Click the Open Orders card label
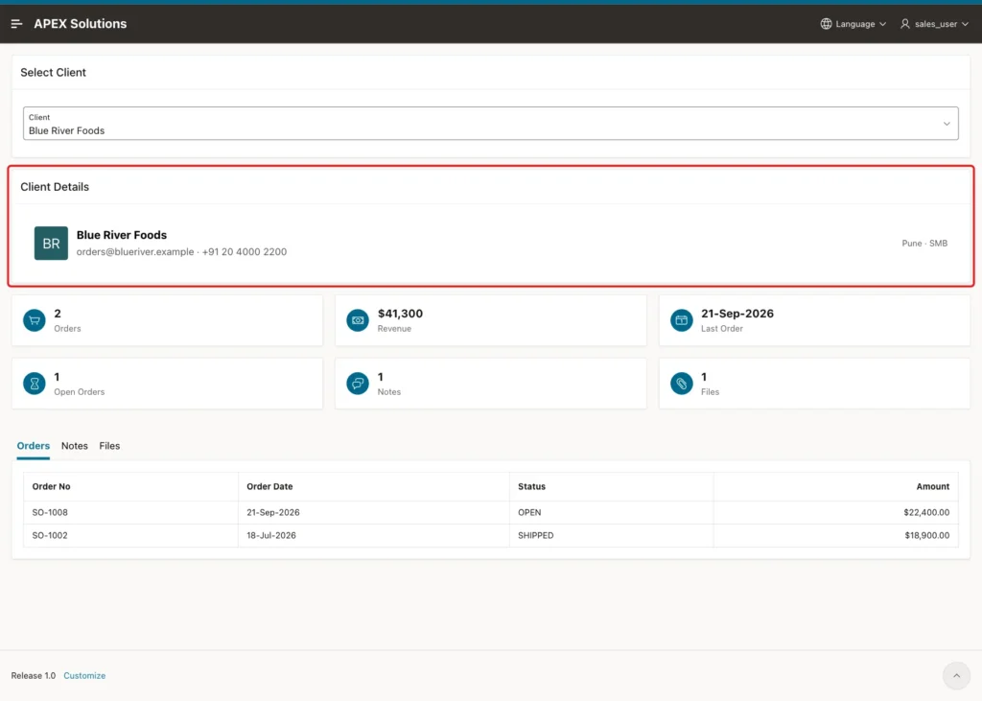The height and width of the screenshot is (701, 982). (79, 392)
